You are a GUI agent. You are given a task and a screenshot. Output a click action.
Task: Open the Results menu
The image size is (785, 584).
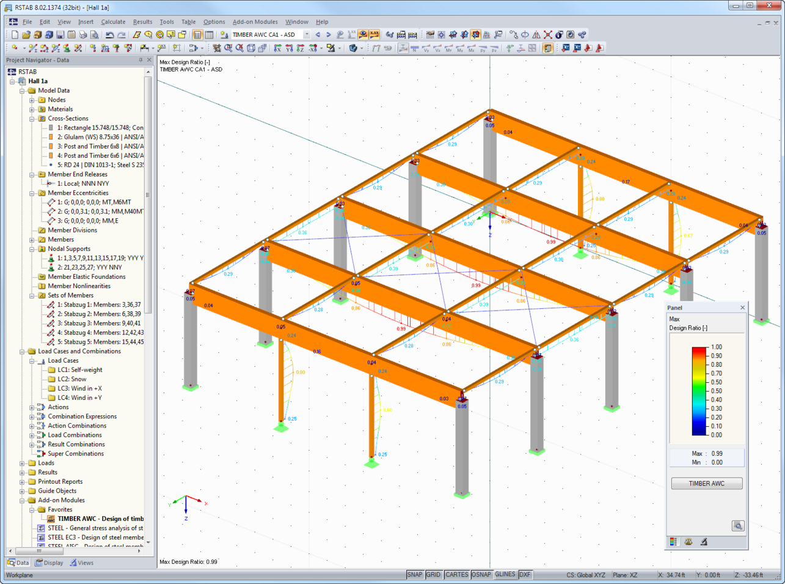pos(142,21)
